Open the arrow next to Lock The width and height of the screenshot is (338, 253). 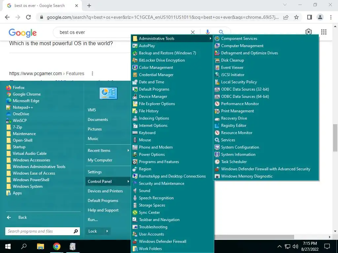107,231
